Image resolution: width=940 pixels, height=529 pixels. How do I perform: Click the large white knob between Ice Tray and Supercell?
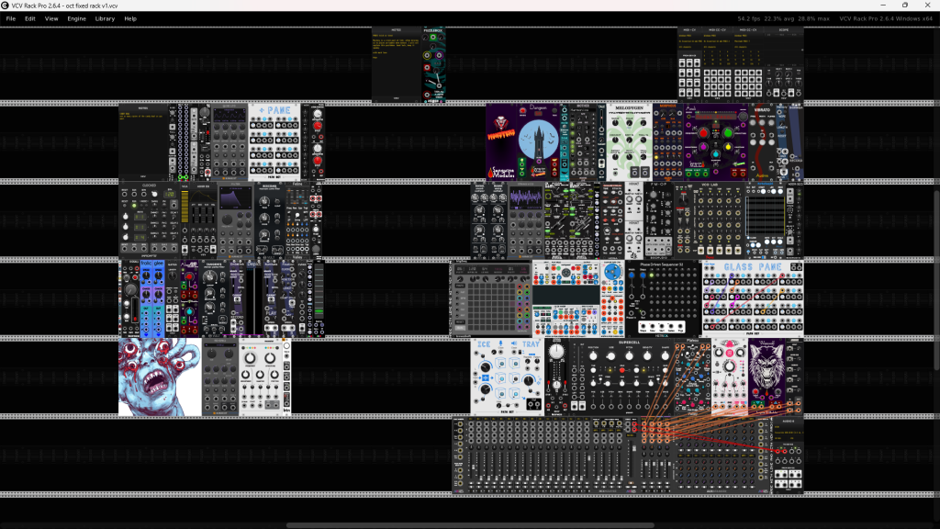click(x=557, y=352)
